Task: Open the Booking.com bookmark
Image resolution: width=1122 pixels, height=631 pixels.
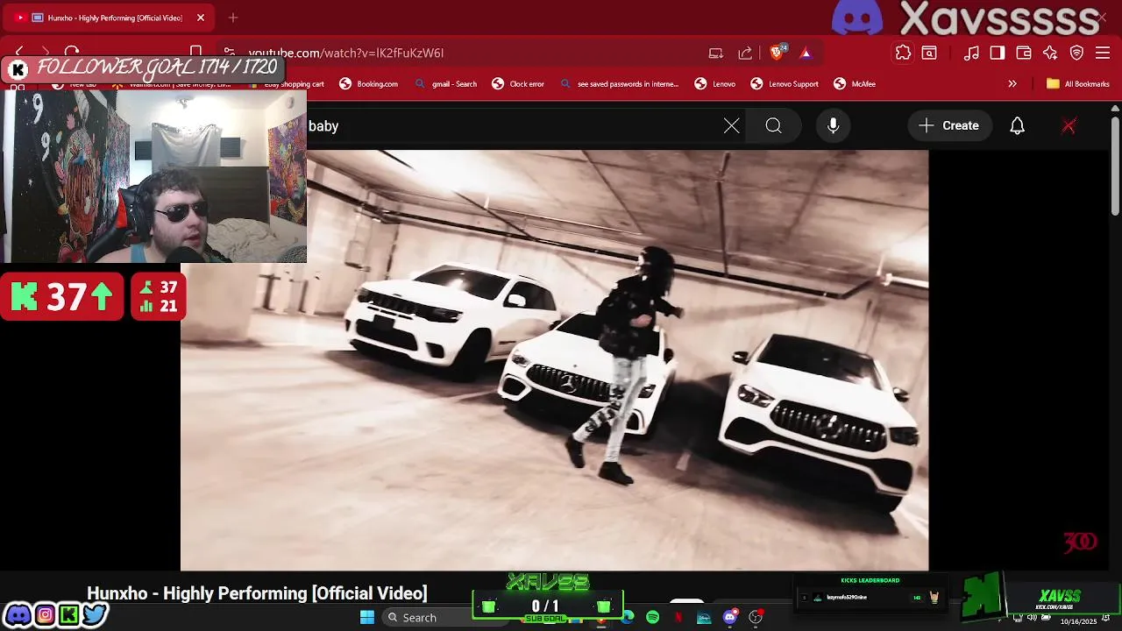Action: [368, 84]
